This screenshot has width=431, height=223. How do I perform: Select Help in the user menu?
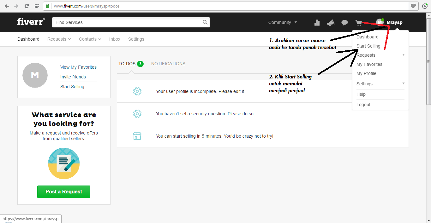361,94
